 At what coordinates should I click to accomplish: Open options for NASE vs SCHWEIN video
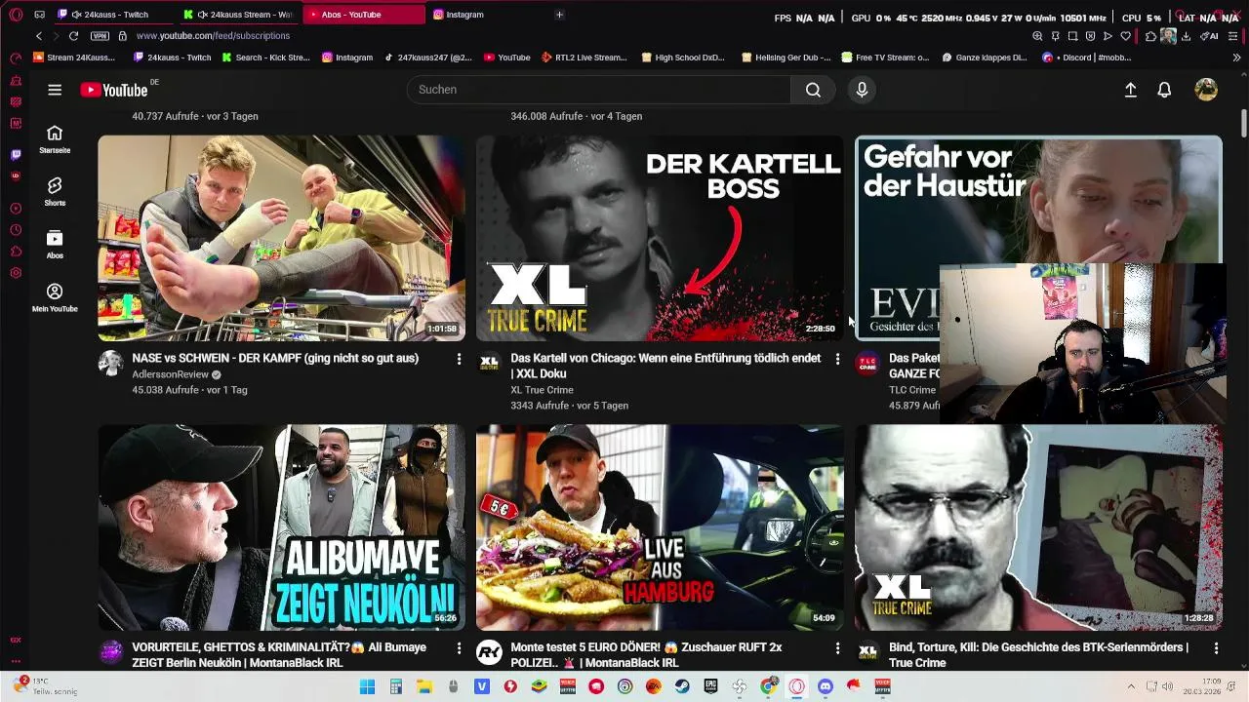(x=459, y=359)
